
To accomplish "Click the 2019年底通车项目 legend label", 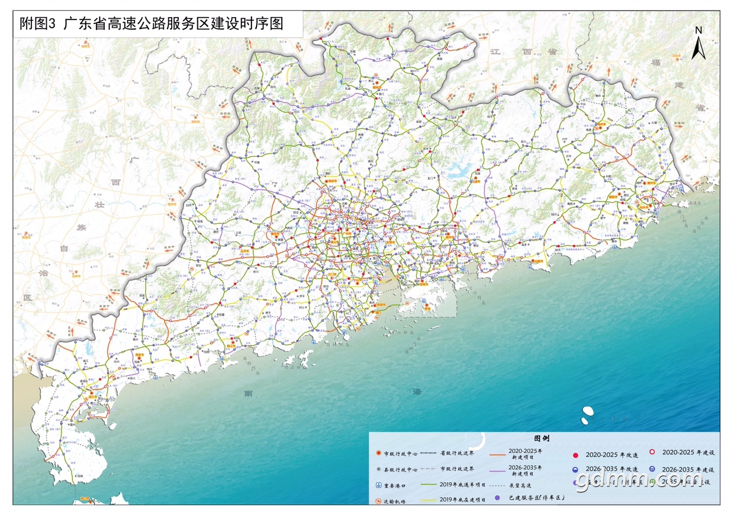I will pos(463,485).
